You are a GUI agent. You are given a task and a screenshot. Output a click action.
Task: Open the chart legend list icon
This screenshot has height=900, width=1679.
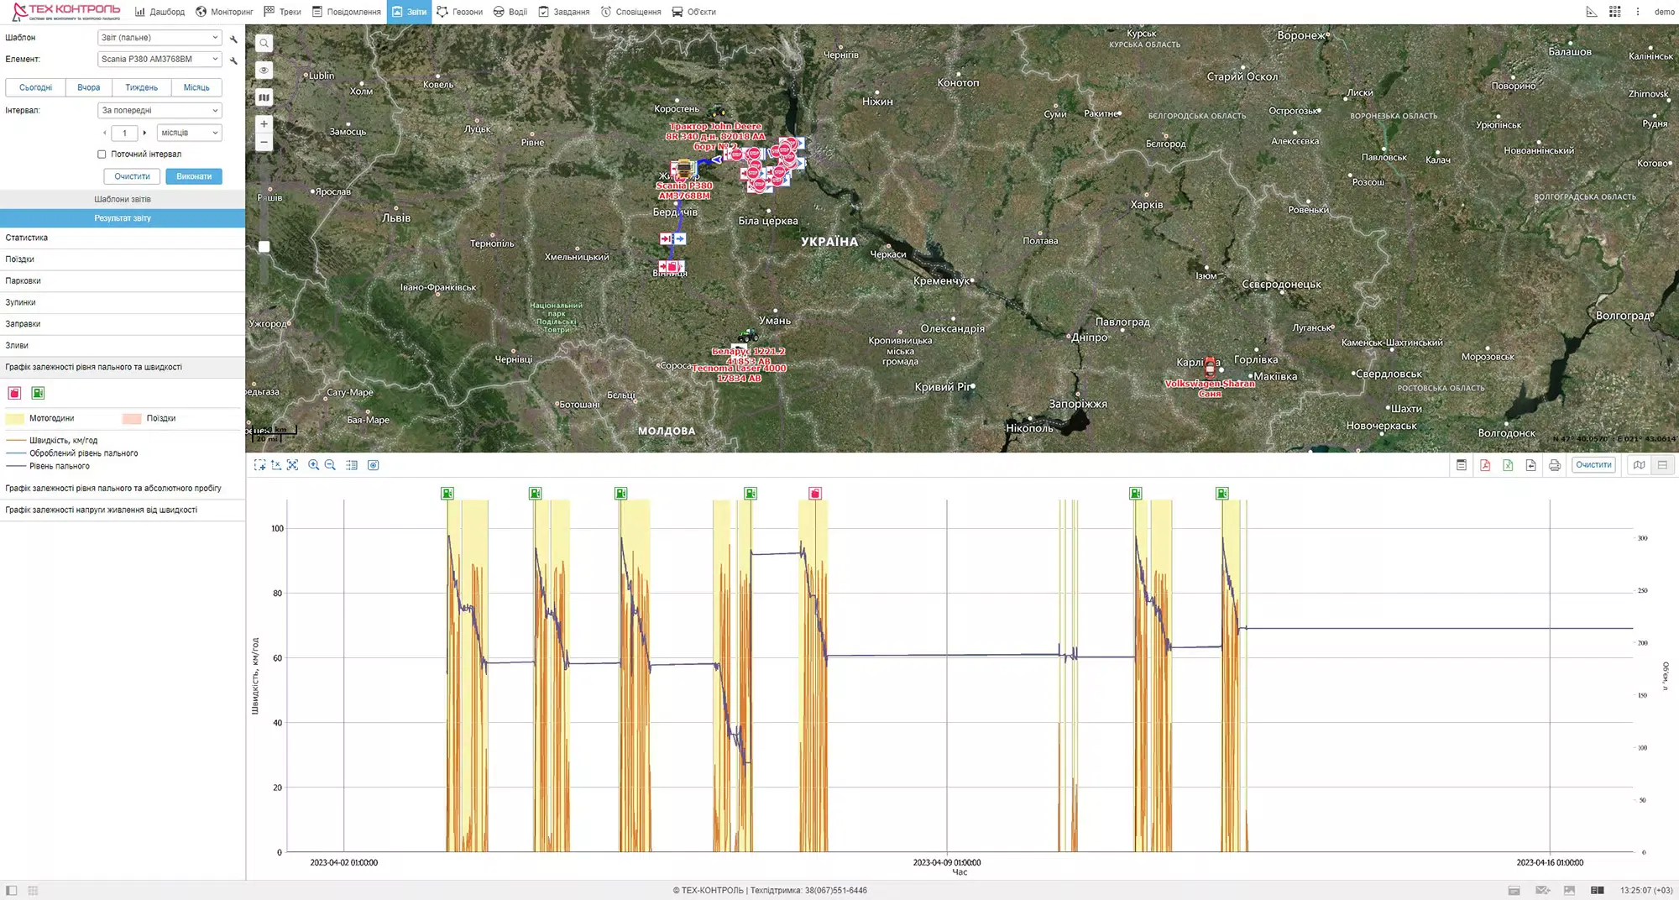point(352,465)
